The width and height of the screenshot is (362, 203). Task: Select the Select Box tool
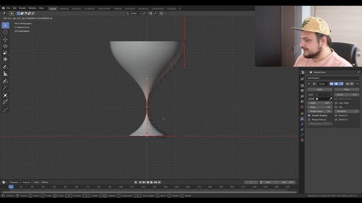(5, 25)
